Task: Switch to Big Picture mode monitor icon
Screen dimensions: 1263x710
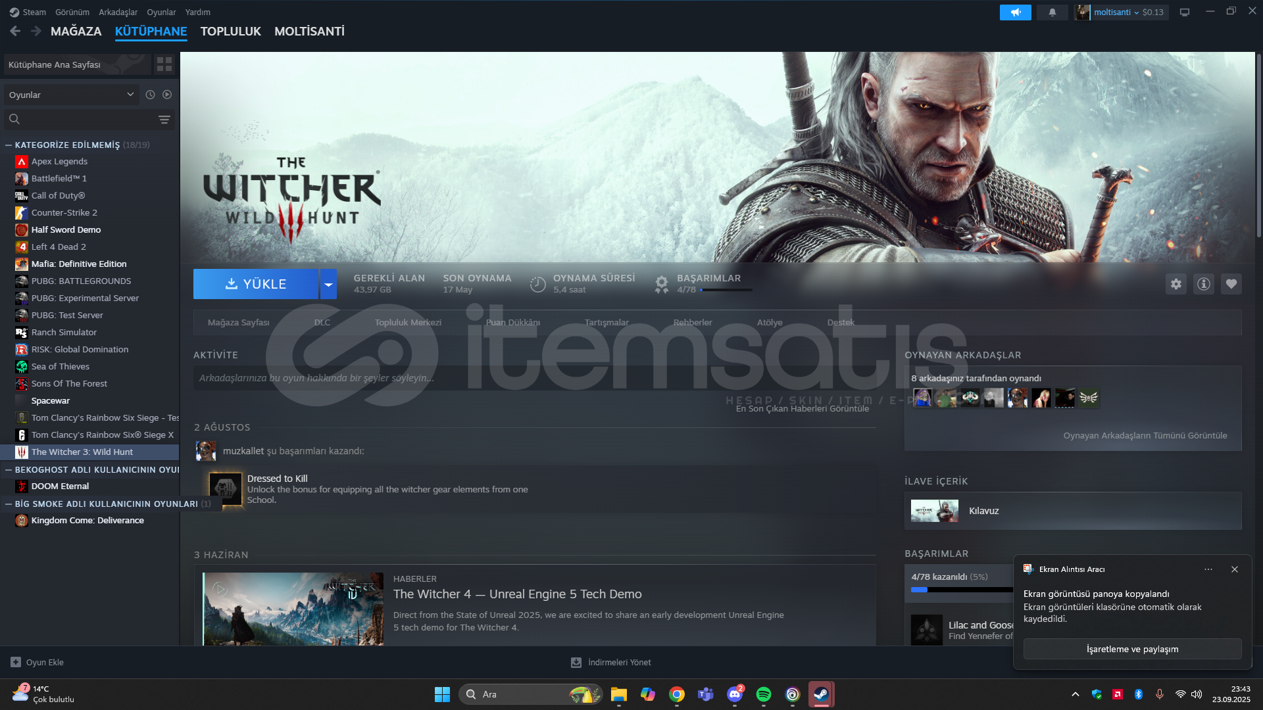Action: pyautogui.click(x=1184, y=12)
